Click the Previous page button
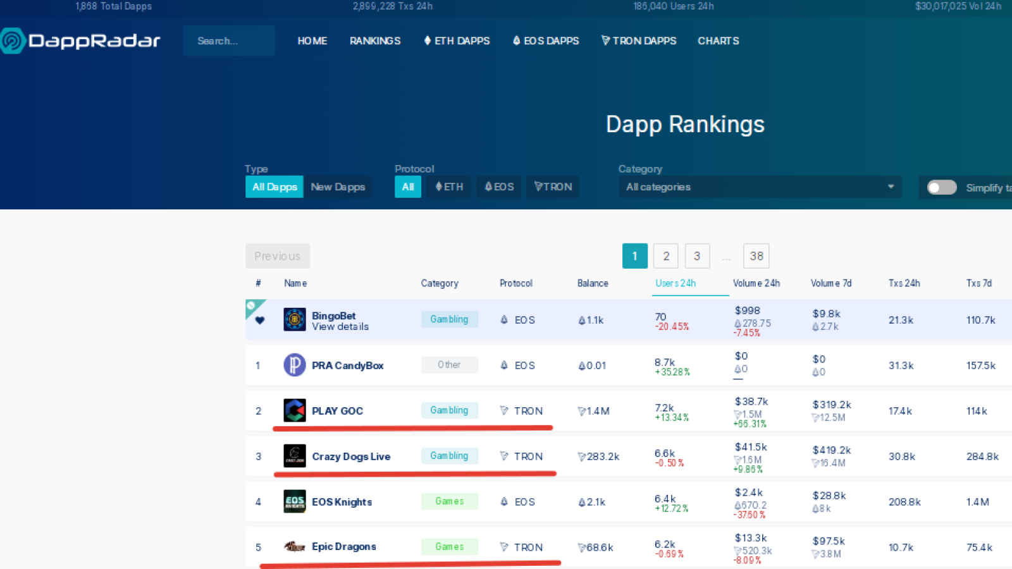Screen dimensions: 1012x569 pos(278,256)
